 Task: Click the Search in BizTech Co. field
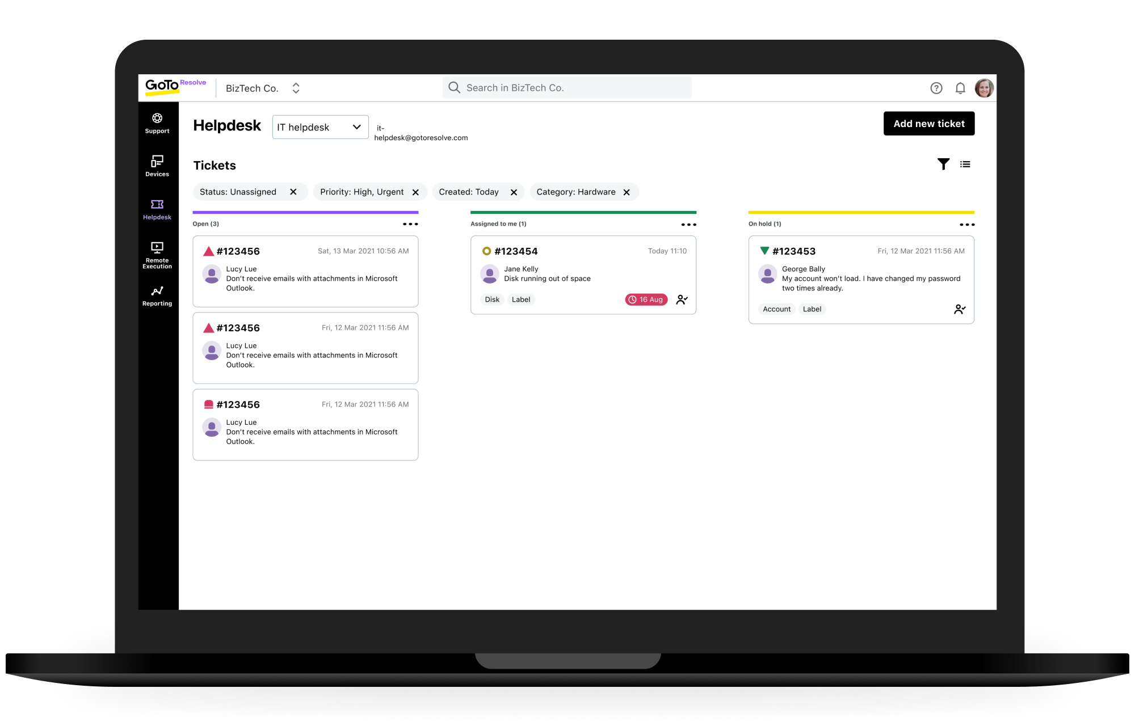566,88
